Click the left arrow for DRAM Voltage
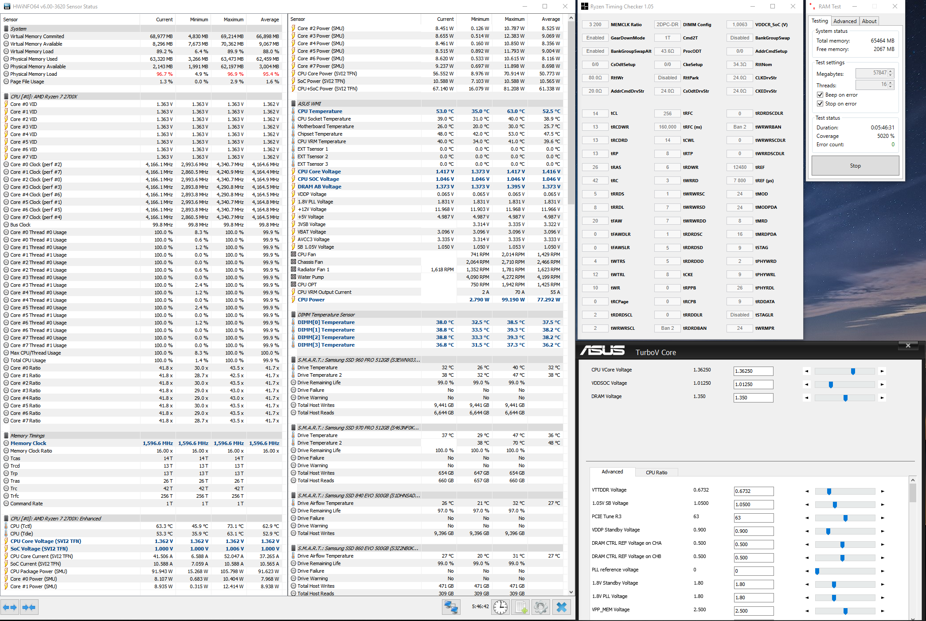Viewport: 926px width, 621px height. [x=806, y=398]
